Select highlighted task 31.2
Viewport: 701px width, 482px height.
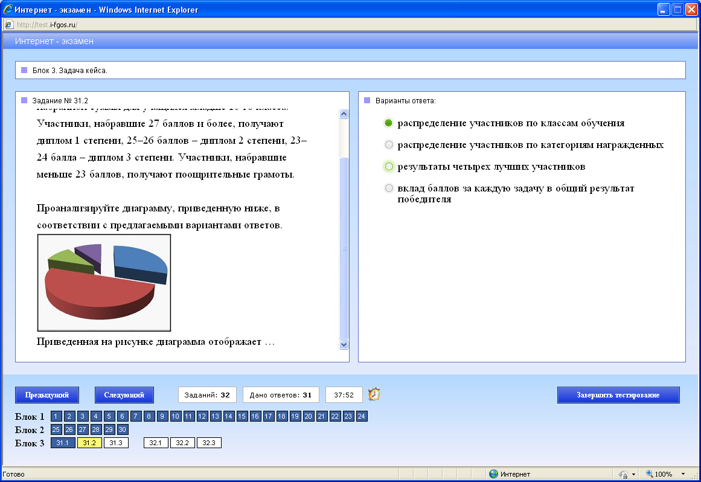pos(89,443)
